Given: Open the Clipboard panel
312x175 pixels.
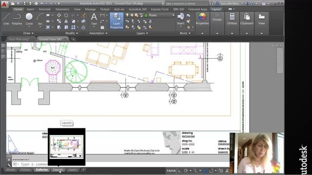Looking at the screenshot, I should point(247,19).
